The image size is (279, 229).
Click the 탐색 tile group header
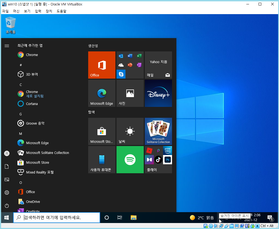coord(91,112)
